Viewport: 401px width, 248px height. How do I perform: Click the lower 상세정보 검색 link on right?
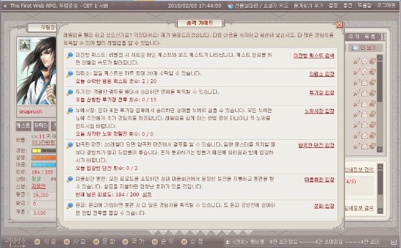pos(359,208)
